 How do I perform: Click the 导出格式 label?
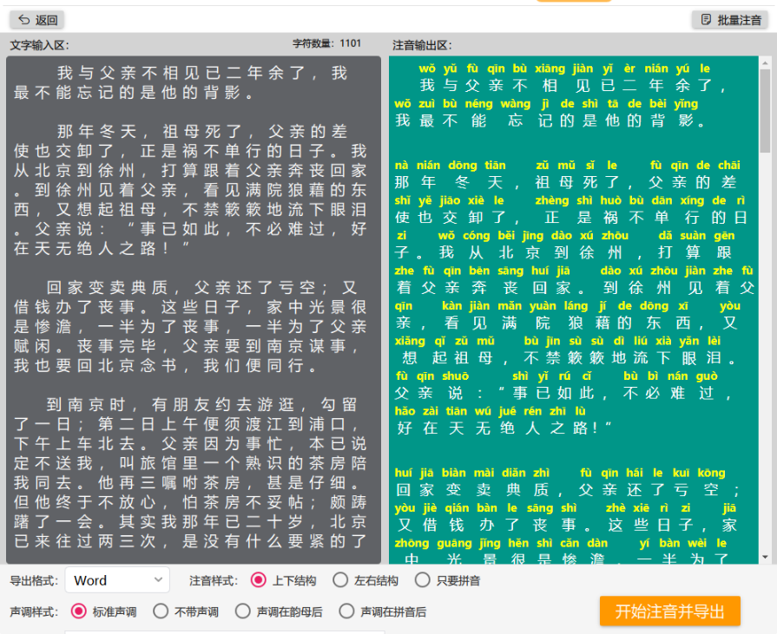(x=34, y=580)
